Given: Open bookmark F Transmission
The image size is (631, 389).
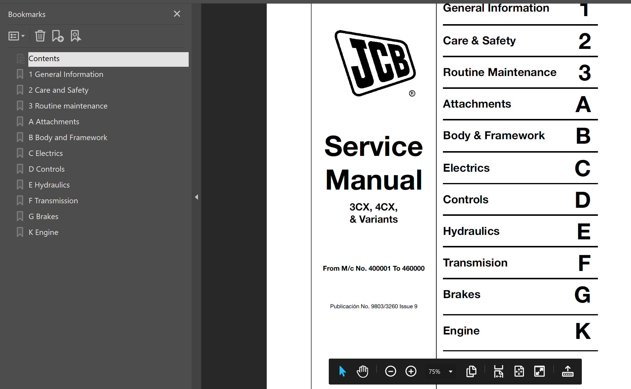Looking at the screenshot, I should (53, 201).
